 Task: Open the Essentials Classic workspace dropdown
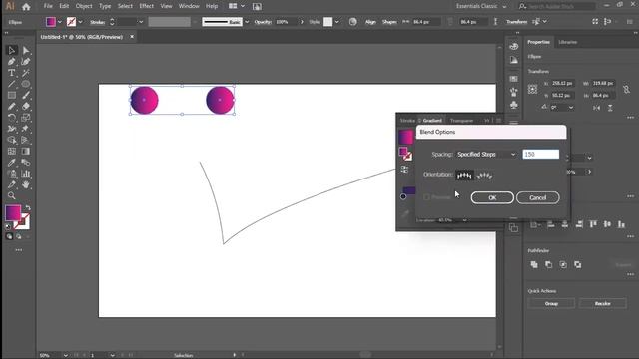(481, 6)
